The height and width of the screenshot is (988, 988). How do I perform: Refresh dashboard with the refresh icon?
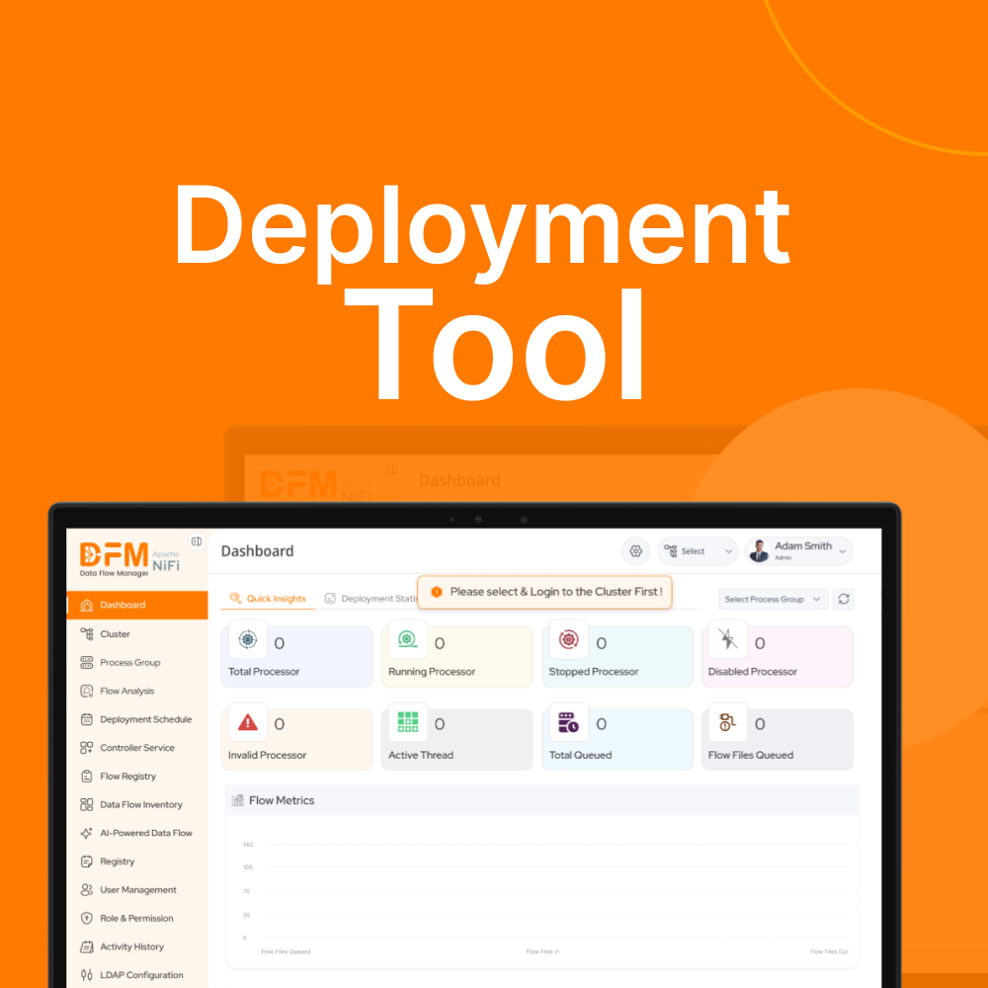pyautogui.click(x=844, y=599)
